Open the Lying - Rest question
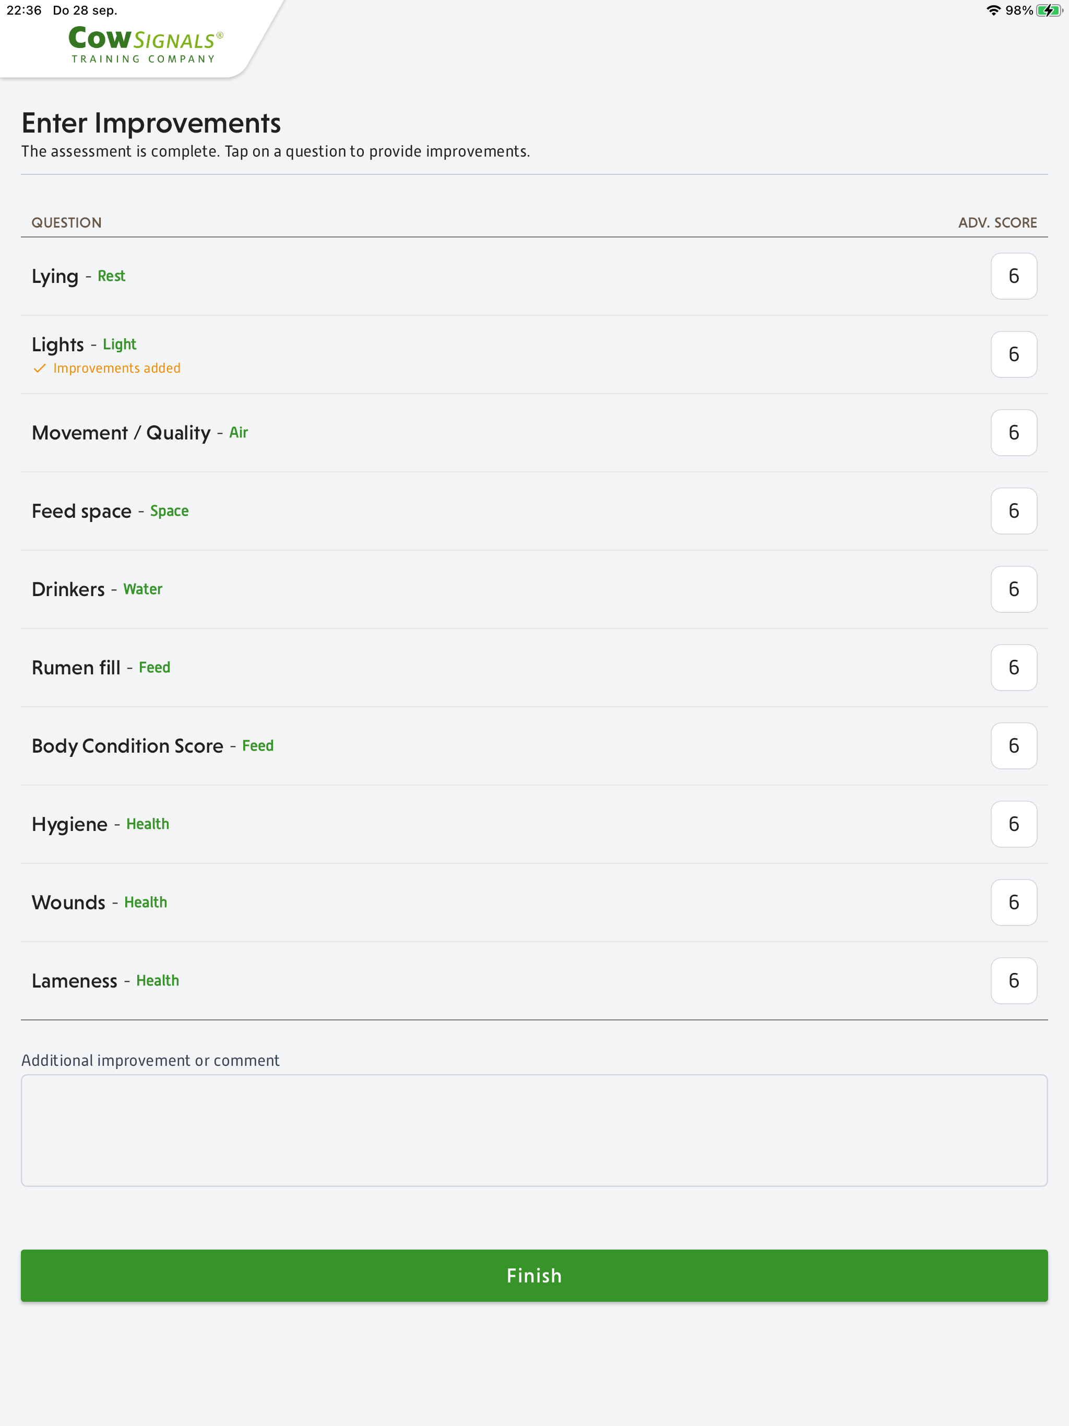 pos(534,276)
